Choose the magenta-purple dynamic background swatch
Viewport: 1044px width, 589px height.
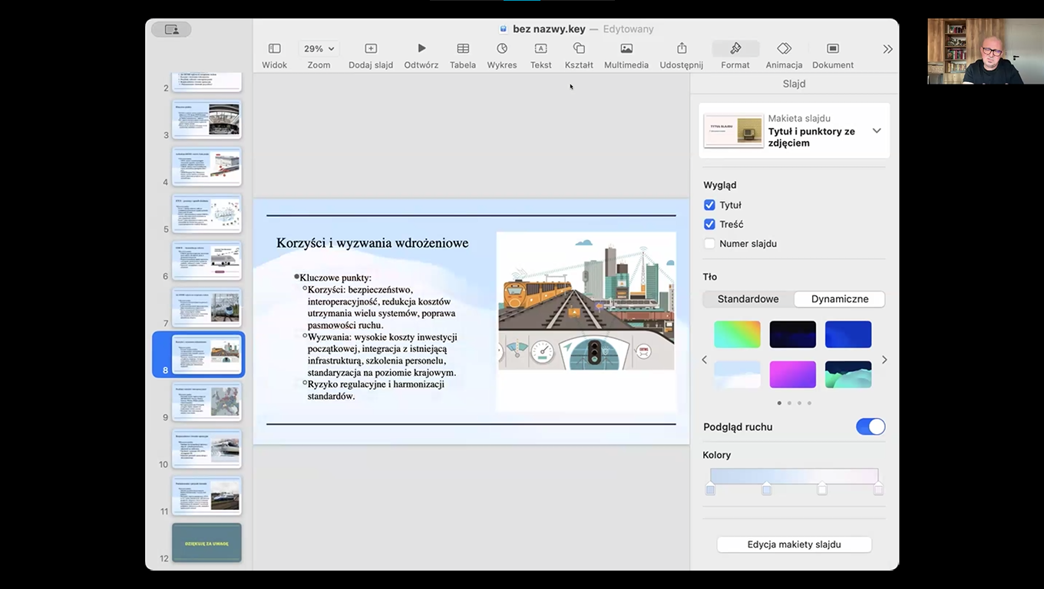coord(792,374)
